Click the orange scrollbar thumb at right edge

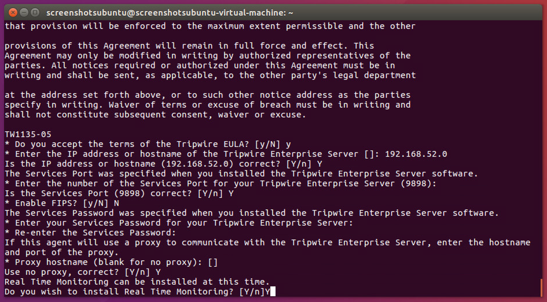541,288
